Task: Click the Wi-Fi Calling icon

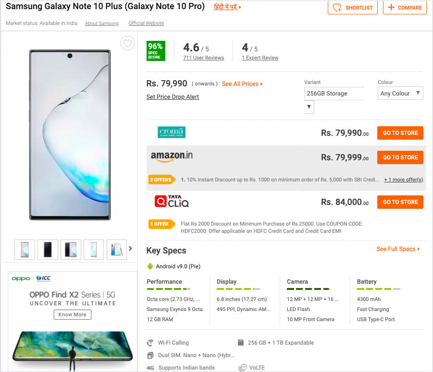Action: tap(150, 343)
